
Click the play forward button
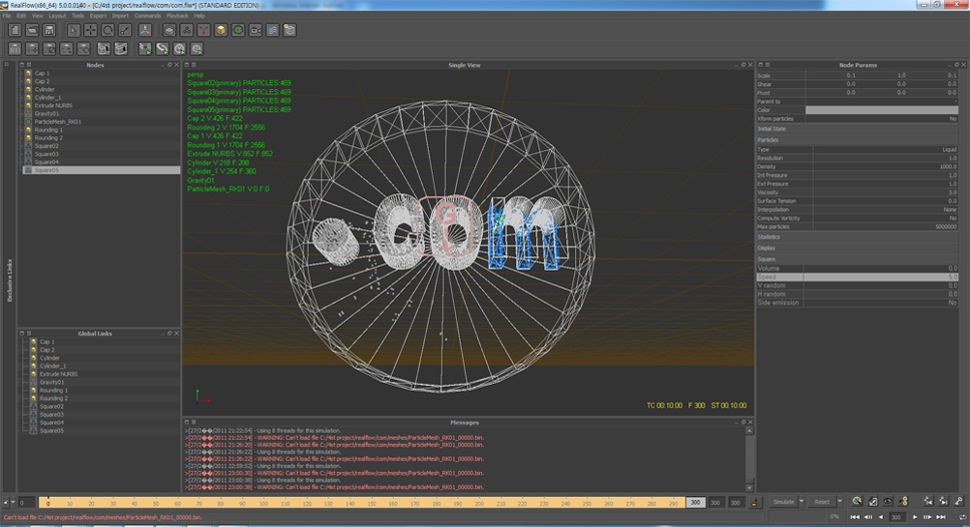(x=915, y=517)
